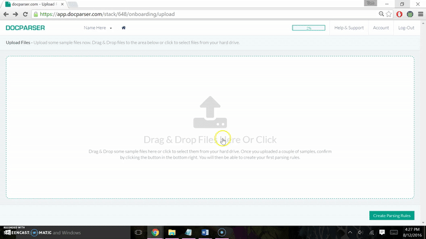Click the home icon in navbar

124,28
